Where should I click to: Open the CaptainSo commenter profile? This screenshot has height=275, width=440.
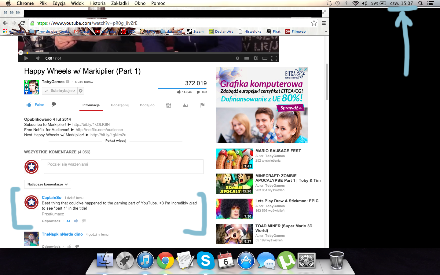tap(52, 198)
